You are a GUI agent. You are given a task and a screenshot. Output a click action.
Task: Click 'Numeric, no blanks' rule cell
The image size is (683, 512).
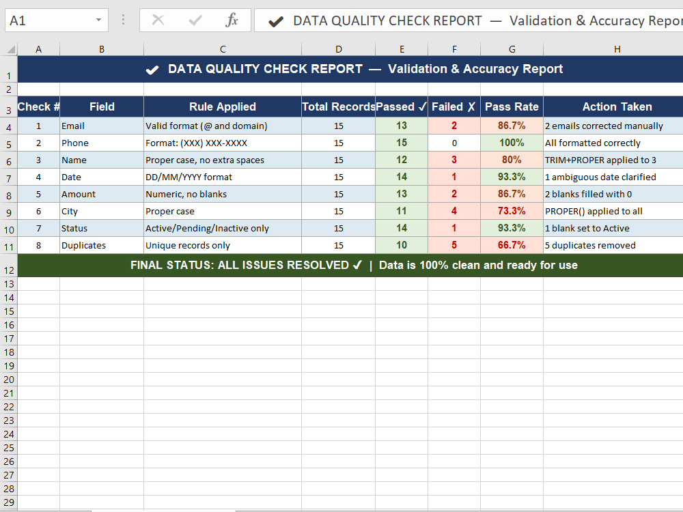pyautogui.click(x=223, y=194)
